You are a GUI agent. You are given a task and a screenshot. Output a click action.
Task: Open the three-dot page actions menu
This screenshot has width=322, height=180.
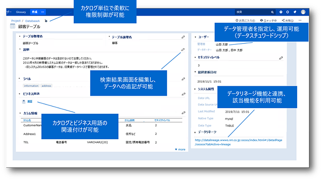(300, 21)
